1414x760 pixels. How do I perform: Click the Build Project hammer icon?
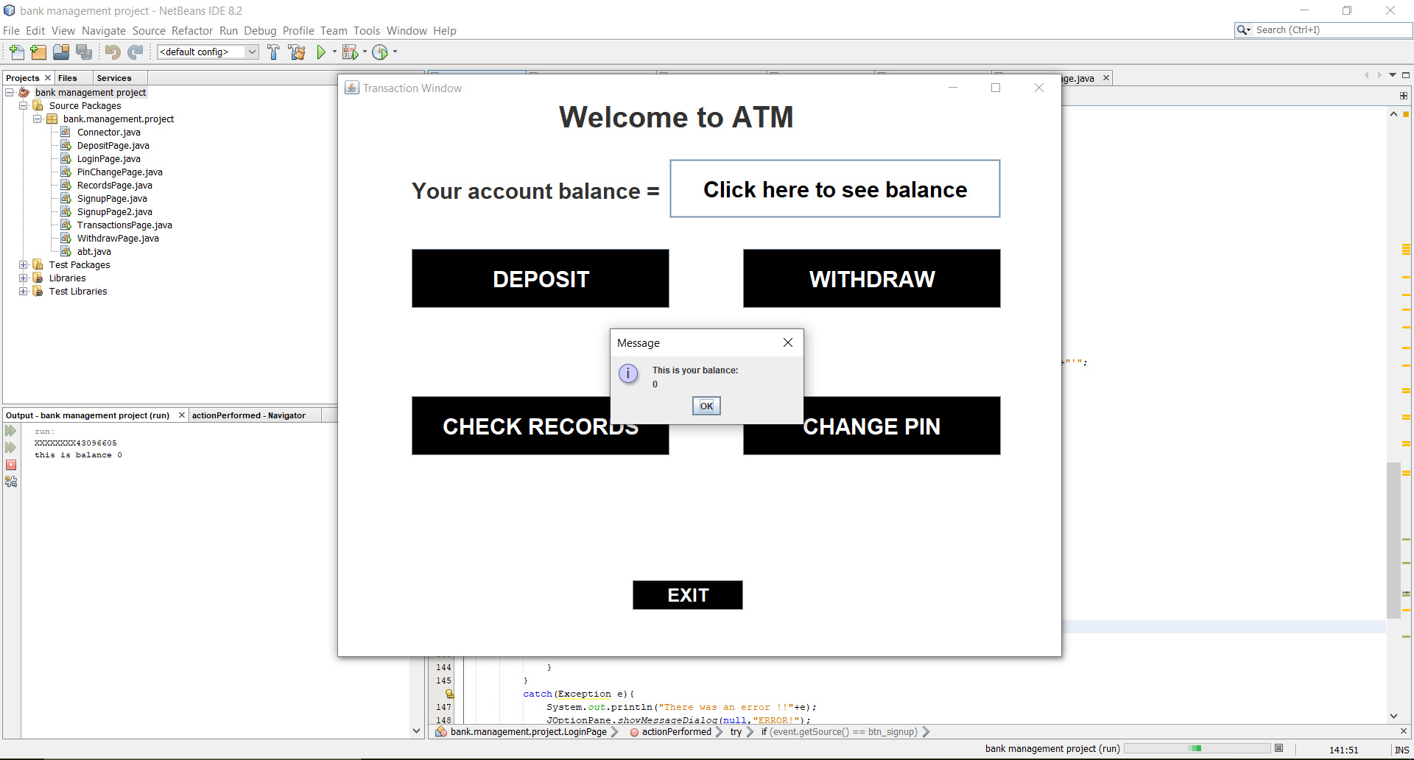coord(273,52)
